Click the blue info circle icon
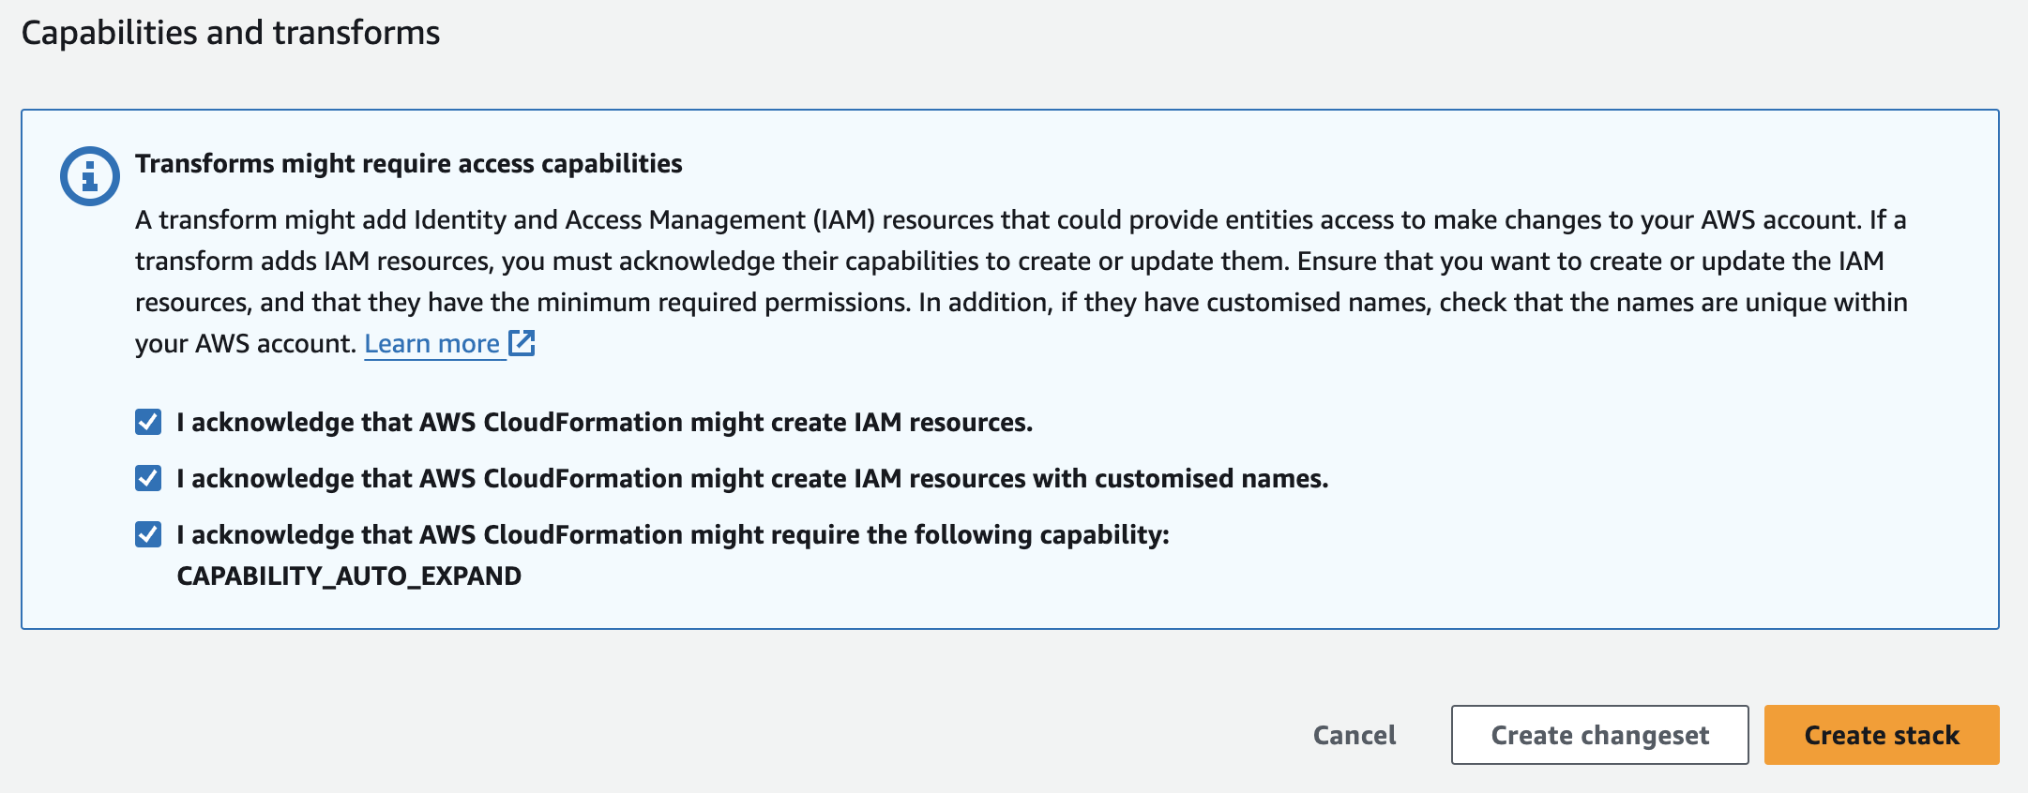The image size is (2028, 793). pyautogui.click(x=89, y=175)
